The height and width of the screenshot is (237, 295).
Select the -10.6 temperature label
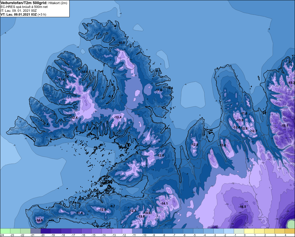(x=84, y=72)
